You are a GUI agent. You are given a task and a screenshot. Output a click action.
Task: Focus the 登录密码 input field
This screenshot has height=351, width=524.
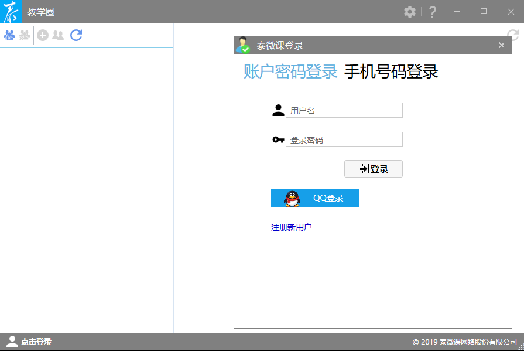pyautogui.click(x=344, y=139)
